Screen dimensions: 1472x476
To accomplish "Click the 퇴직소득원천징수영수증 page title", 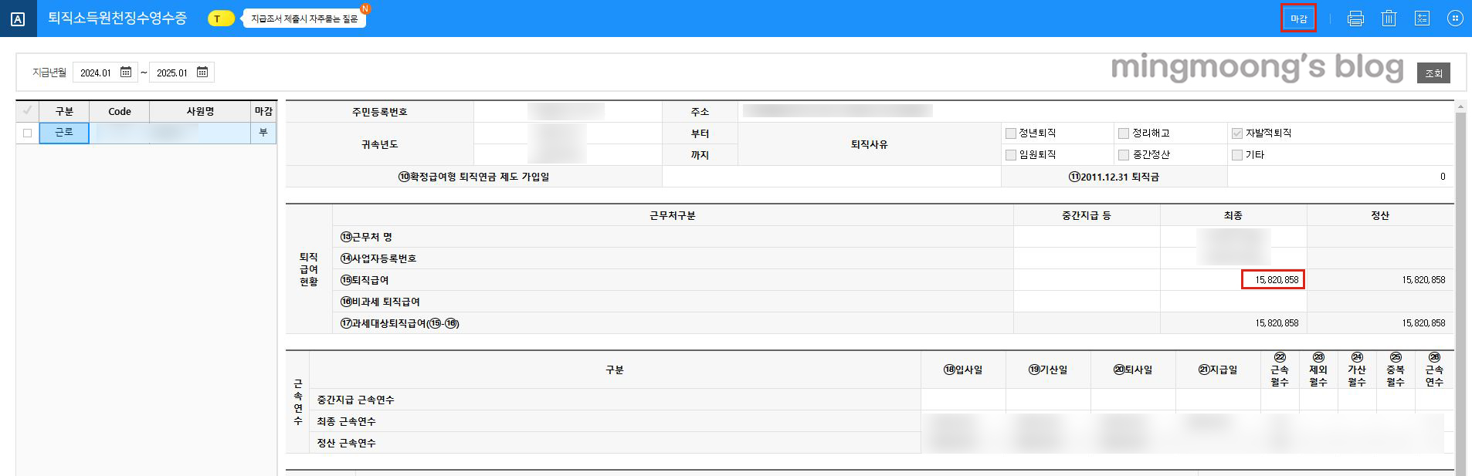I will pyautogui.click(x=117, y=18).
